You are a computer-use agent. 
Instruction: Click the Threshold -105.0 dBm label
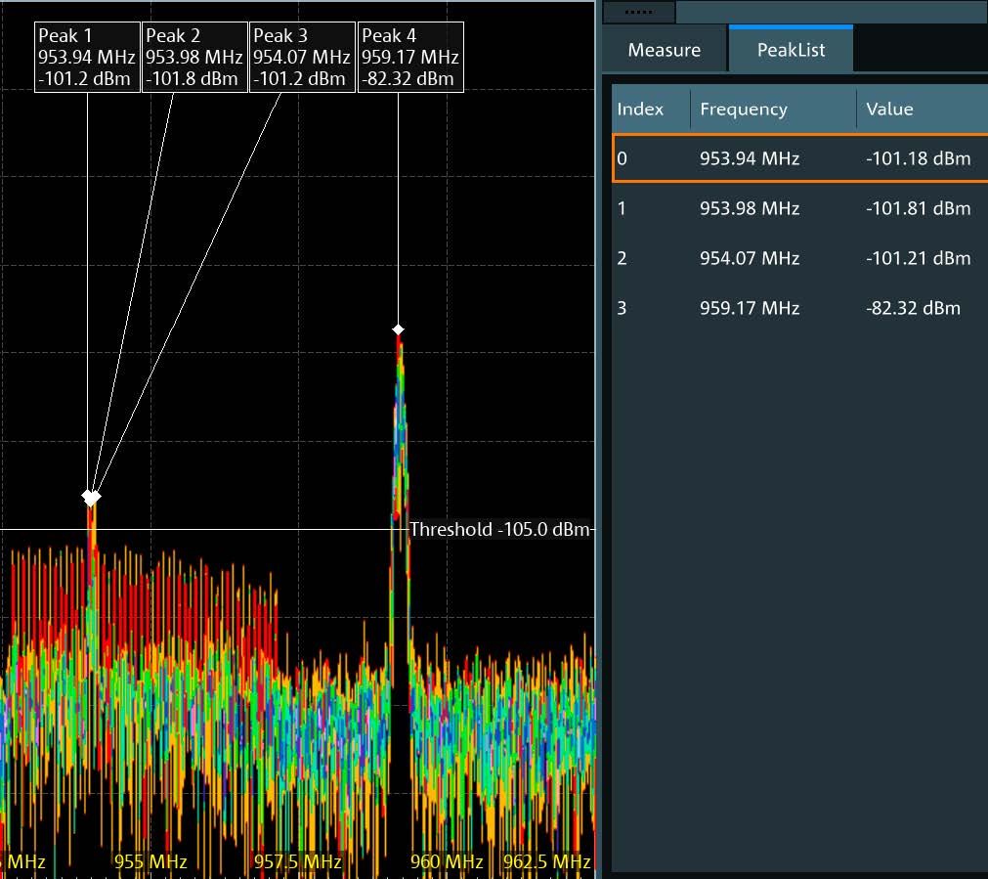[499, 530]
